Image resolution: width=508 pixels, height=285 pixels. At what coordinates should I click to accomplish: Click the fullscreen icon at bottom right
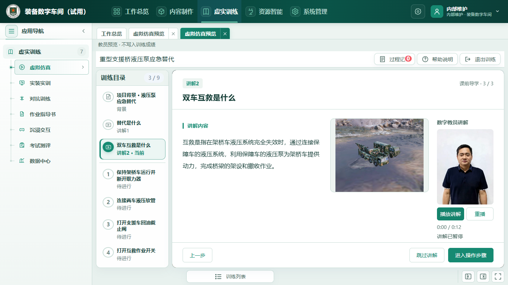497,276
